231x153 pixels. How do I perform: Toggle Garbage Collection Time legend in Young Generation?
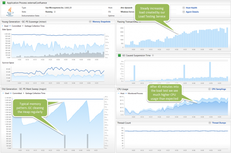tap(33, 26)
